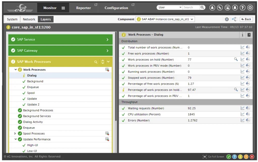Open the user profile icon in header
This screenshot has height=162, width=258.
212,8
